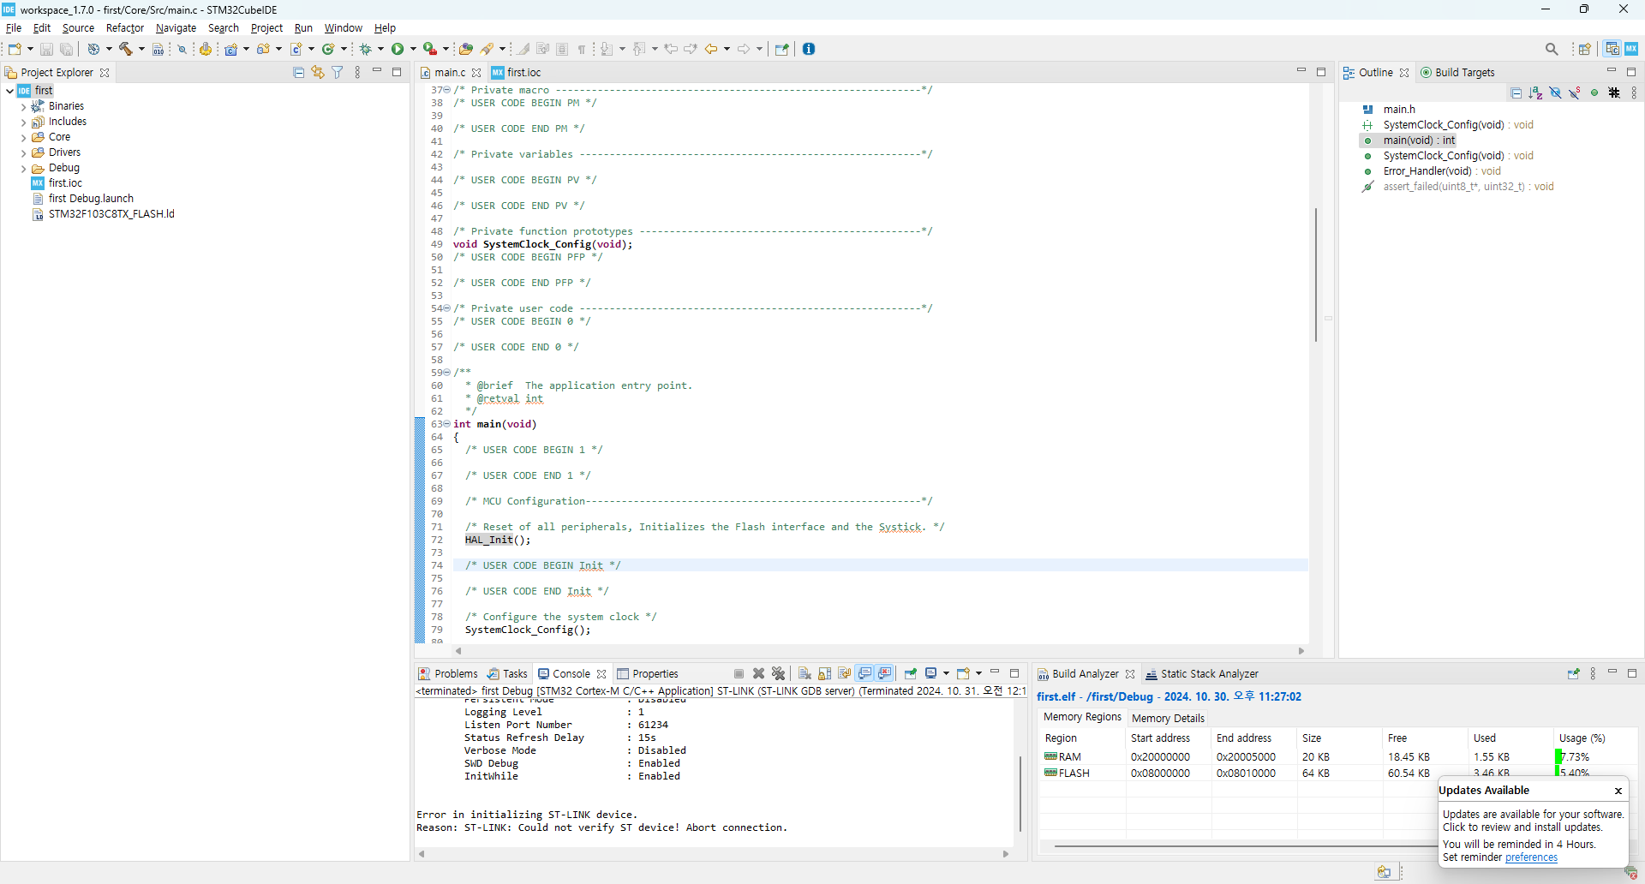Run the project with green play button

point(398,49)
